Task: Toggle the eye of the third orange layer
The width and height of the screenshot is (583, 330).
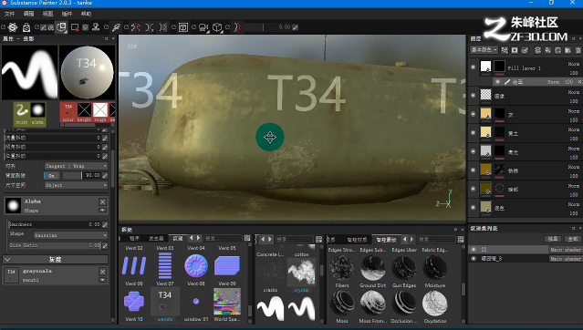Action: [473, 114]
